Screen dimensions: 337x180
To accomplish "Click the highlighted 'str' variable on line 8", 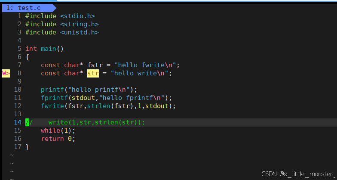I will click(x=93, y=73).
